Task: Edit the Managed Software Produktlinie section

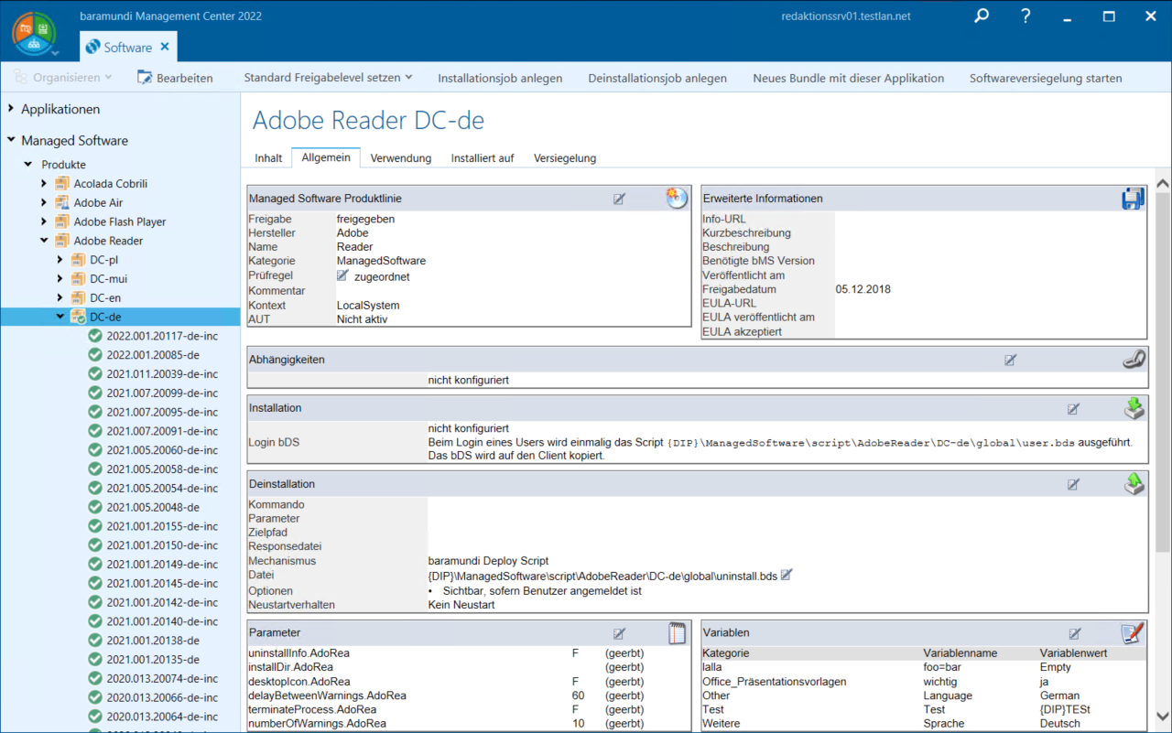Action: 620,199
